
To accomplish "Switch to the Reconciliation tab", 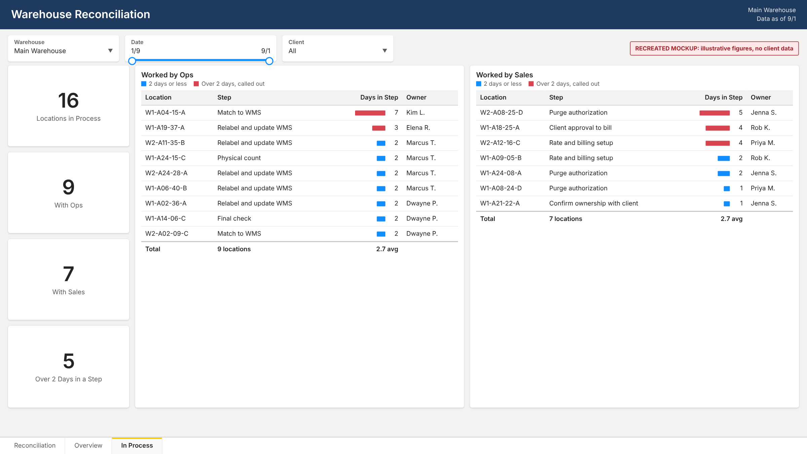I will 35,445.
